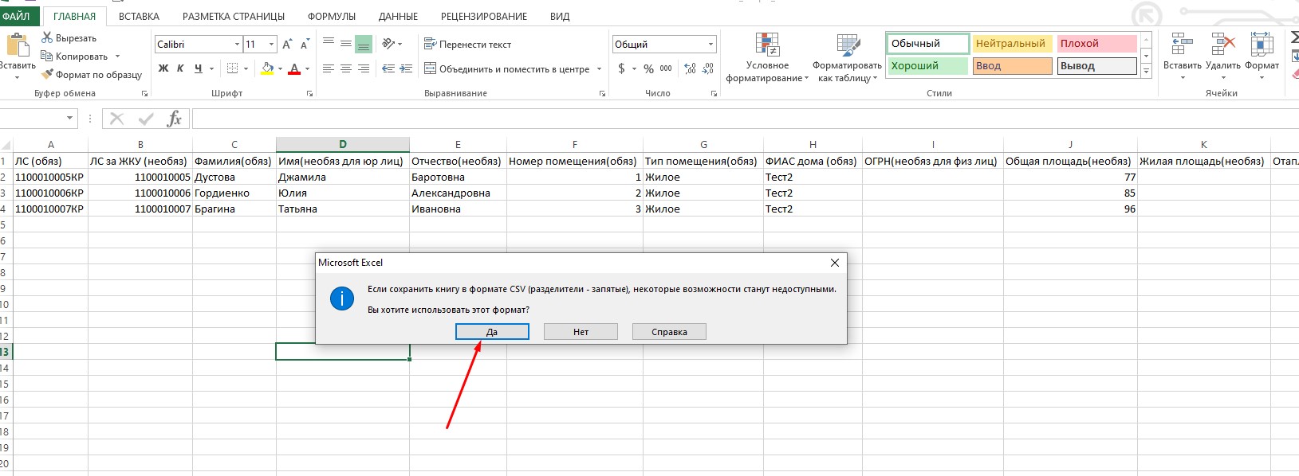Increase font size with the large A icon
1299x476 pixels.
287,45
